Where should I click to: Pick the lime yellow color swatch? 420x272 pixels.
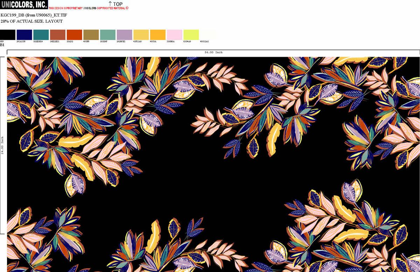coord(191,35)
